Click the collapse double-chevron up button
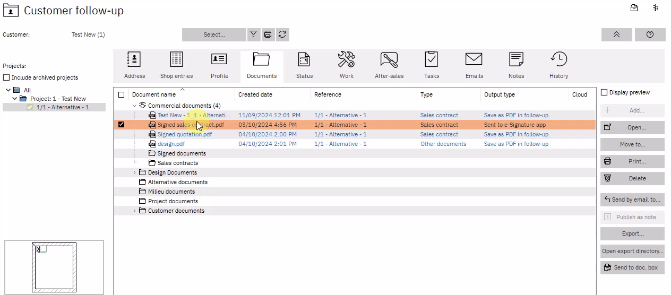The height and width of the screenshot is (295, 671). click(x=616, y=34)
